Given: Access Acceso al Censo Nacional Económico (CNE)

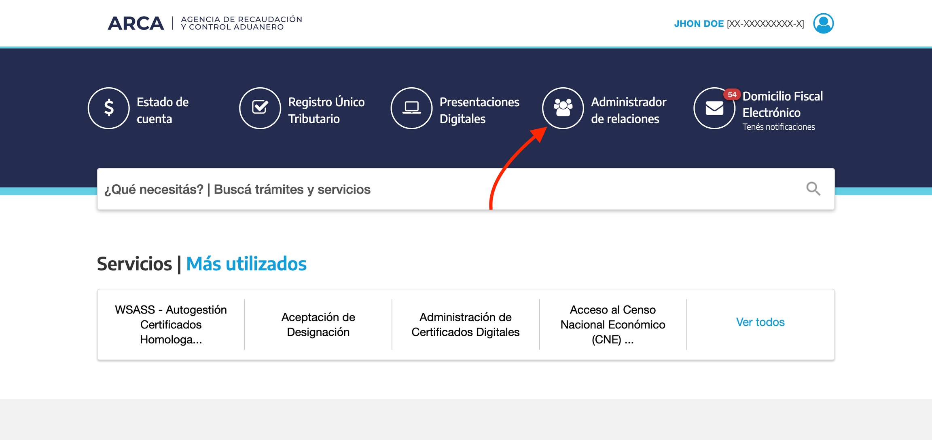Looking at the screenshot, I should tap(612, 324).
